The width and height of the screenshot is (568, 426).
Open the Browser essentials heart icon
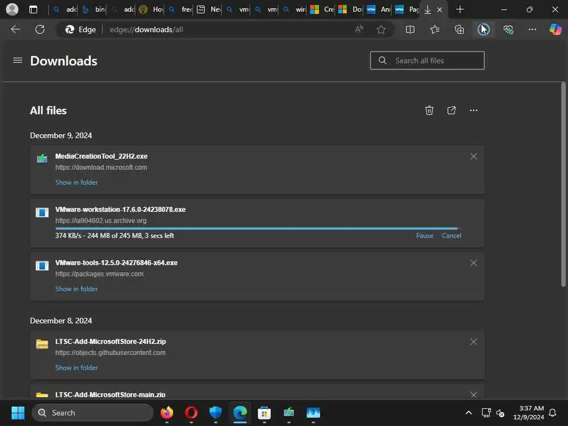[508, 29]
